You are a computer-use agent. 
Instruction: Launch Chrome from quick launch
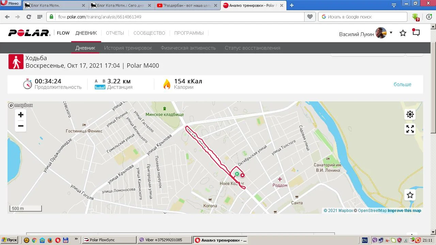[34, 240]
